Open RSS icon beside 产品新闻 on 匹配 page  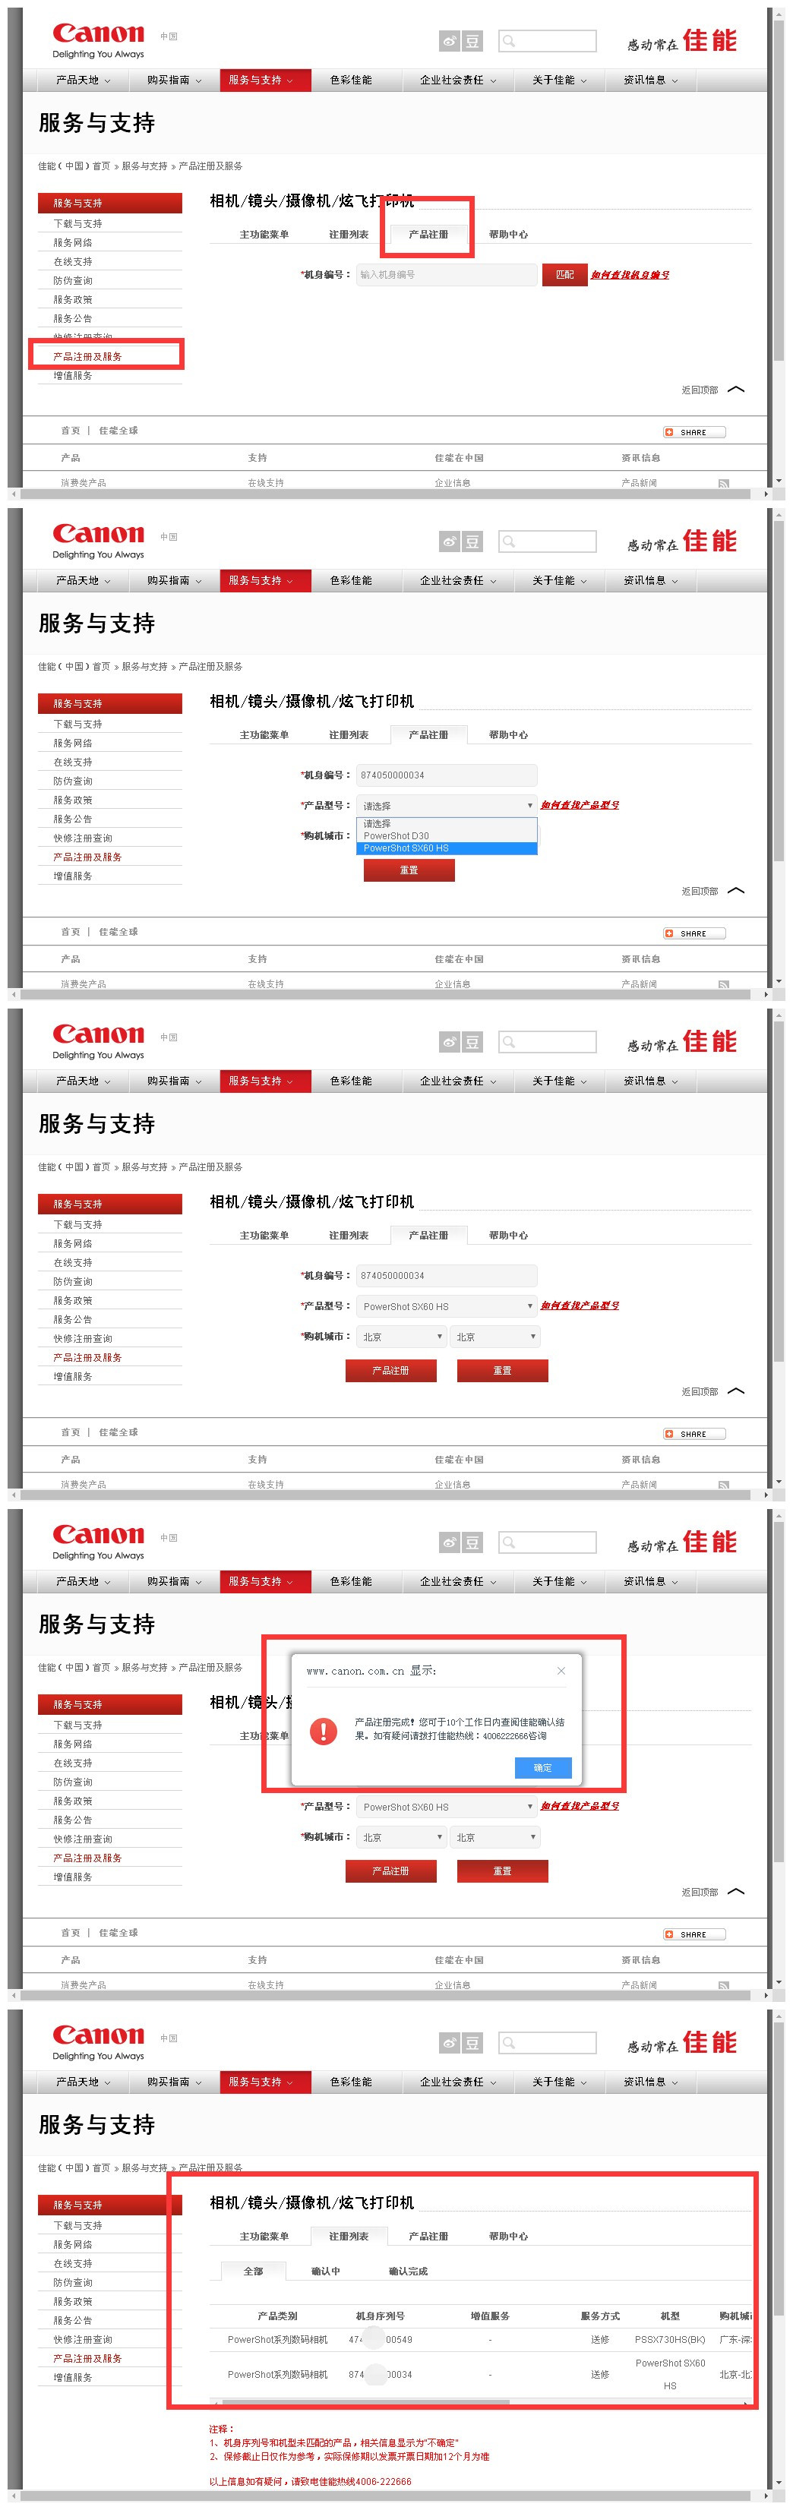(x=724, y=483)
